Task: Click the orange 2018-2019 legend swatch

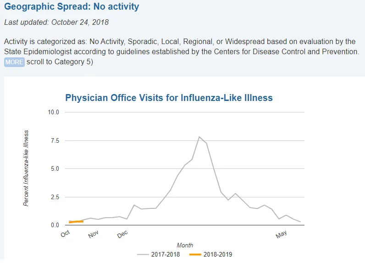Action: click(x=195, y=254)
